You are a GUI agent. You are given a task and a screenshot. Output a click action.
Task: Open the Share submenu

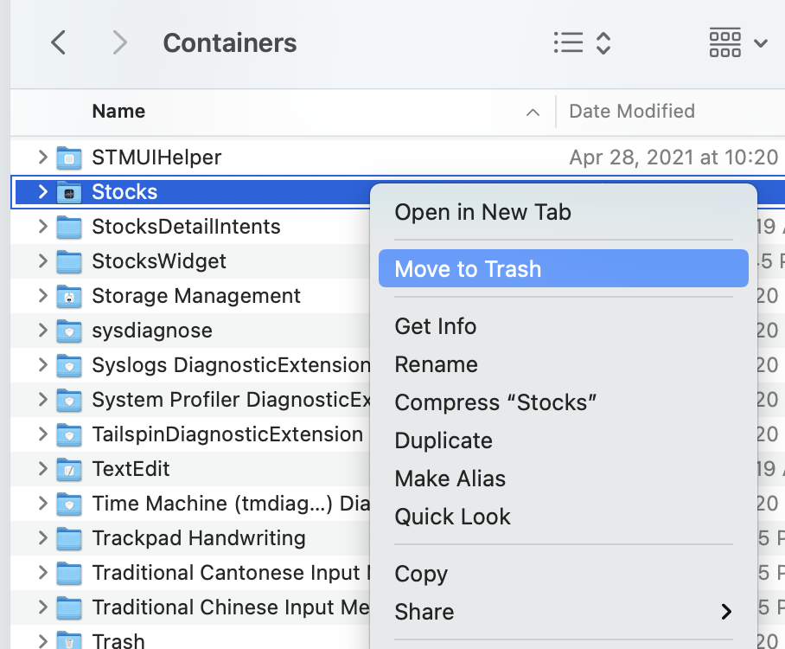pos(563,612)
